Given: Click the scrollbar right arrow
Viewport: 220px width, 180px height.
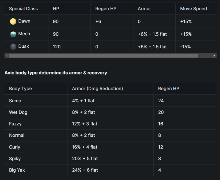Looking at the screenshot, I should pos(214,55).
